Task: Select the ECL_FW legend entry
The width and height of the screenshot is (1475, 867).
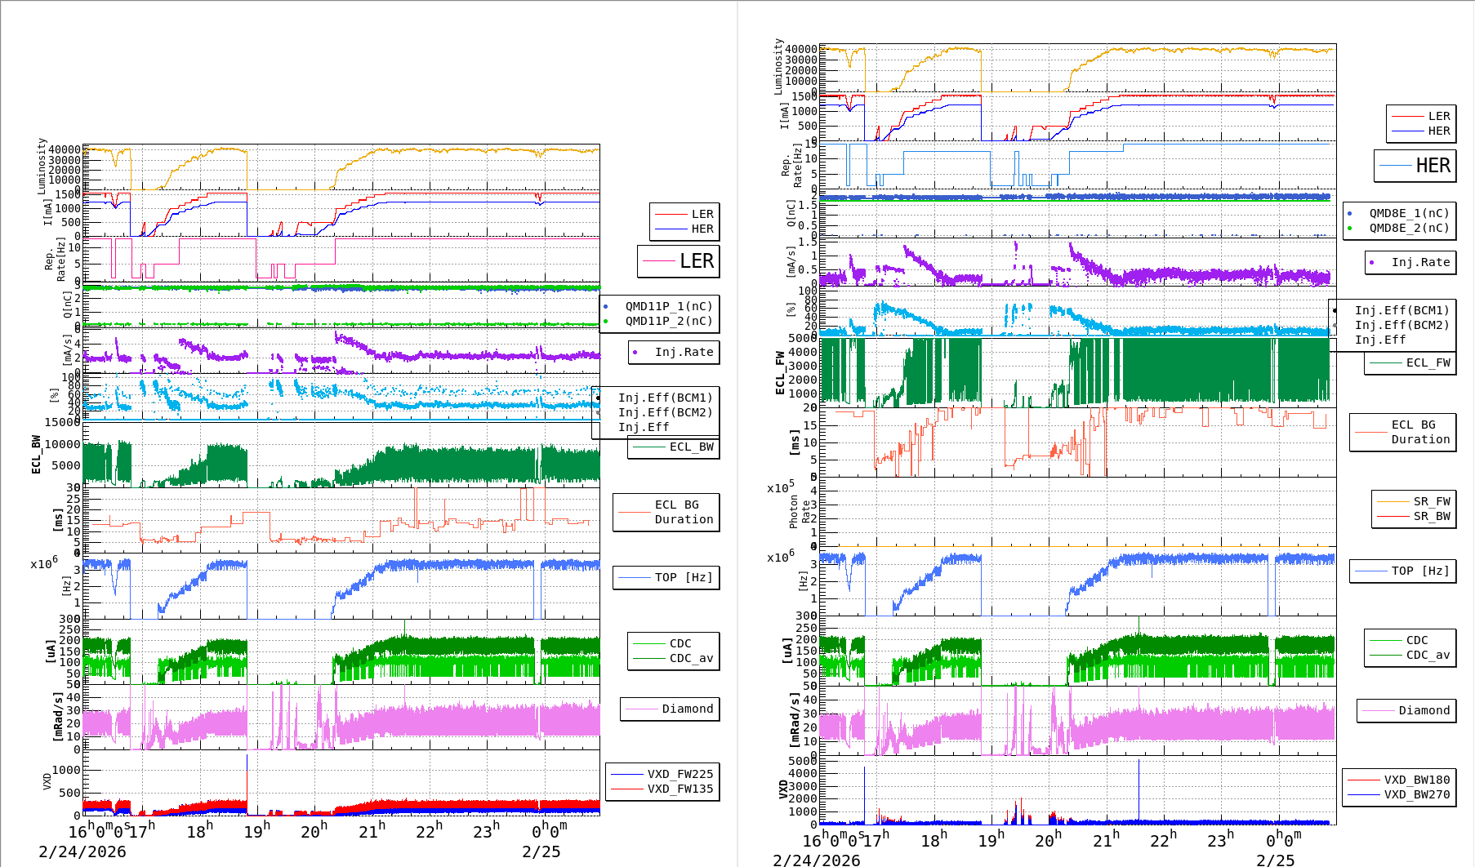Action: click(x=1428, y=363)
